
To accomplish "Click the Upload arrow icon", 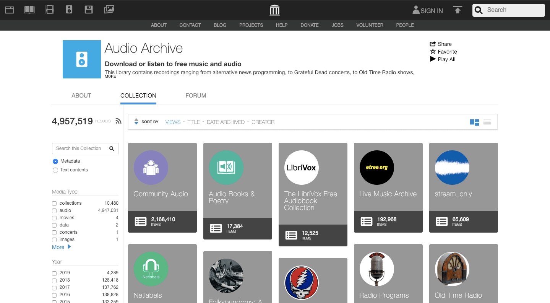I will pos(458,10).
